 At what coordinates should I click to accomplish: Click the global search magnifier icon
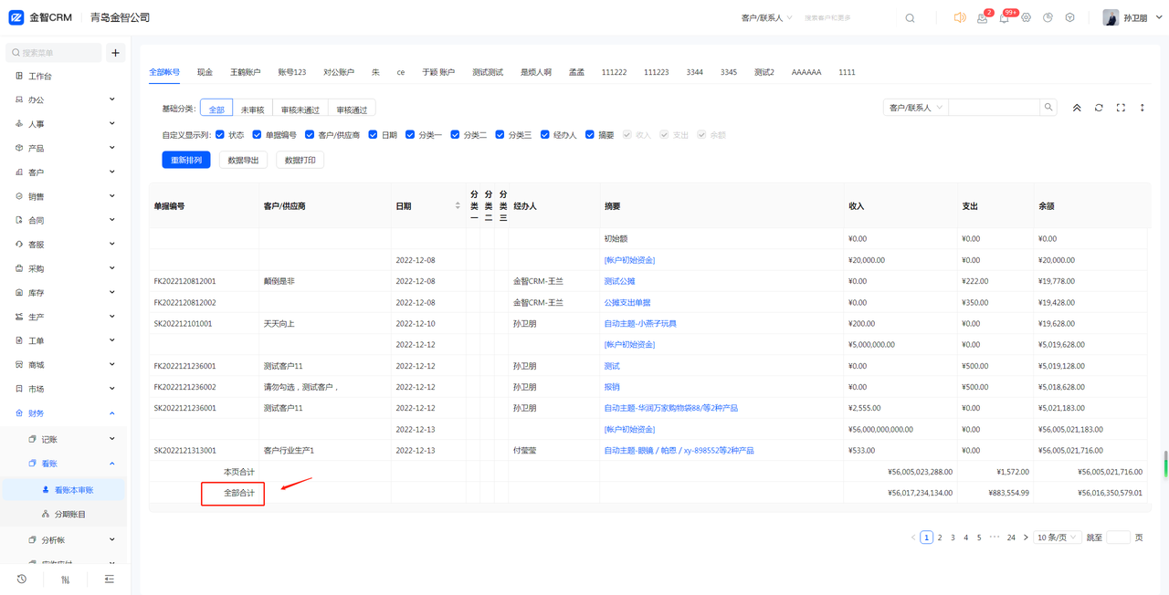pyautogui.click(x=910, y=18)
